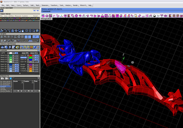Select the four-arrow Move tool icon

point(16,31)
